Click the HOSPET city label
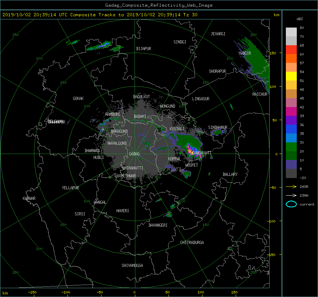 [x=192, y=165]
